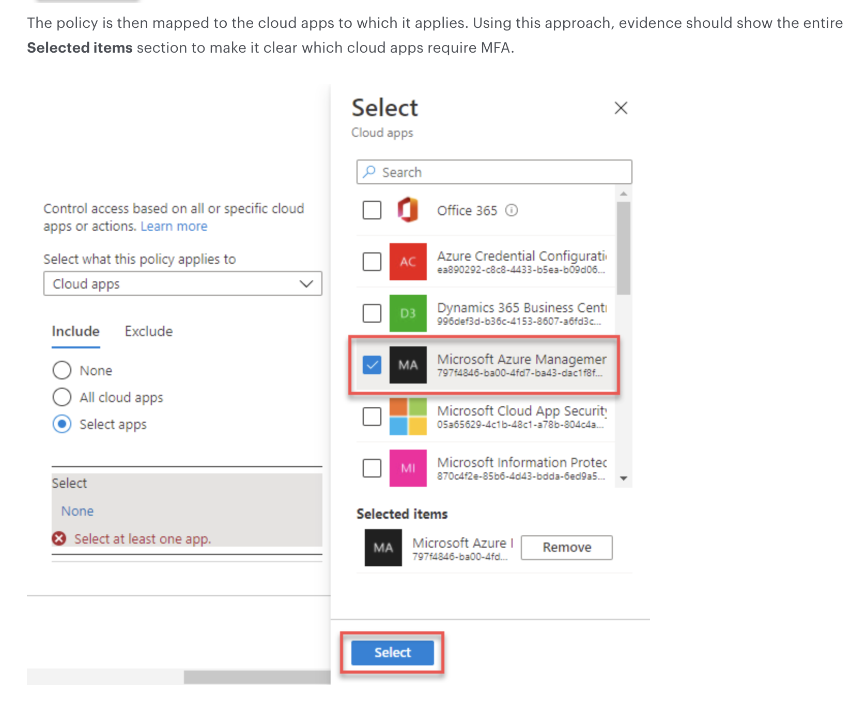This screenshot has height=701, width=866.
Task: Click the Microsoft Cloud App Security app name
Action: 522,411
